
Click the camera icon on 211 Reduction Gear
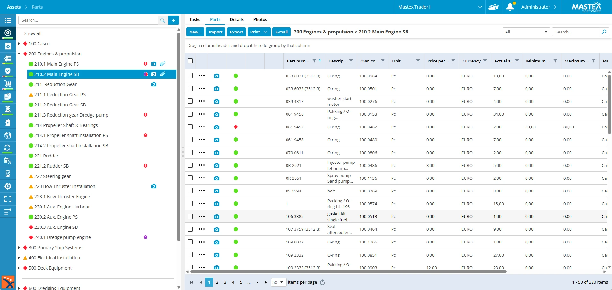point(154,84)
